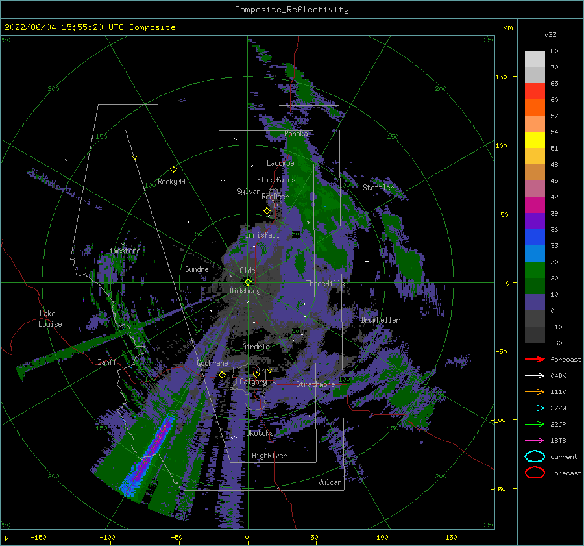
Task: Click the Ponoka city label
Action: tap(296, 134)
